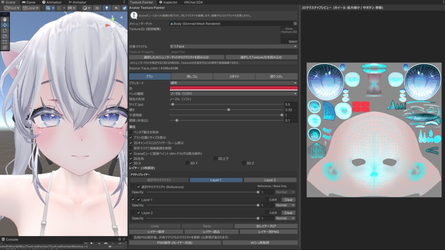Open Layer 2 blend mode Normal dropdown
The image size is (445, 250).
coord(285,218)
